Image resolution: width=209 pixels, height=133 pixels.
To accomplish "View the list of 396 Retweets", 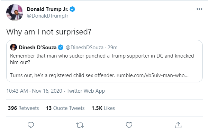I will coord(24,108).
